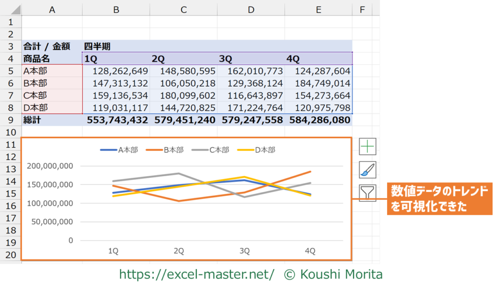Select column B header
The height and width of the screenshot is (282, 502).
tap(116, 10)
